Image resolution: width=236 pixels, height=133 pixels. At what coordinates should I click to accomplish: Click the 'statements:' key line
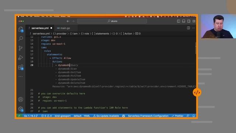(x=54, y=54)
